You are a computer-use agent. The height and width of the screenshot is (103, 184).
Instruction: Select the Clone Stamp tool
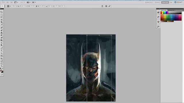pyautogui.click(x=2, y=33)
